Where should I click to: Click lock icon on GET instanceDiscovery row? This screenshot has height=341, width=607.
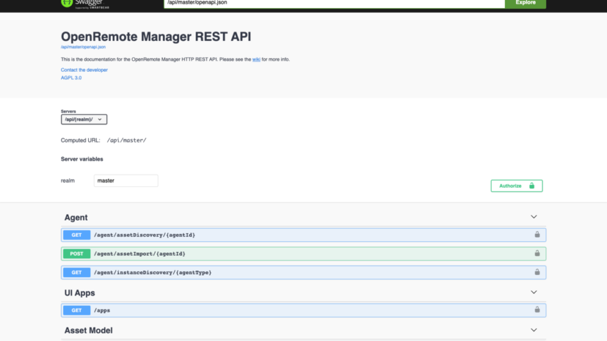point(537,272)
